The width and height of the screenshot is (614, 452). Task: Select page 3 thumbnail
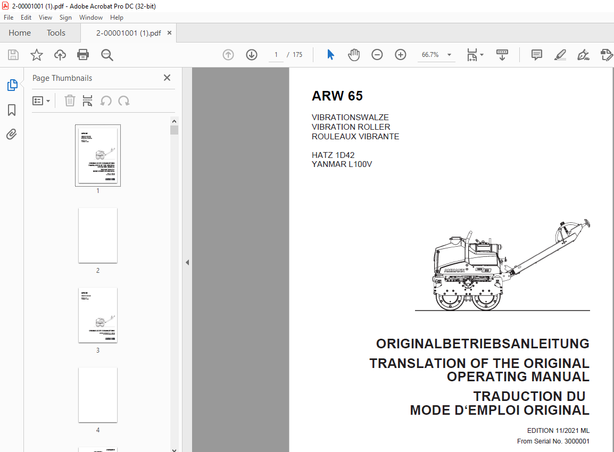(98, 315)
